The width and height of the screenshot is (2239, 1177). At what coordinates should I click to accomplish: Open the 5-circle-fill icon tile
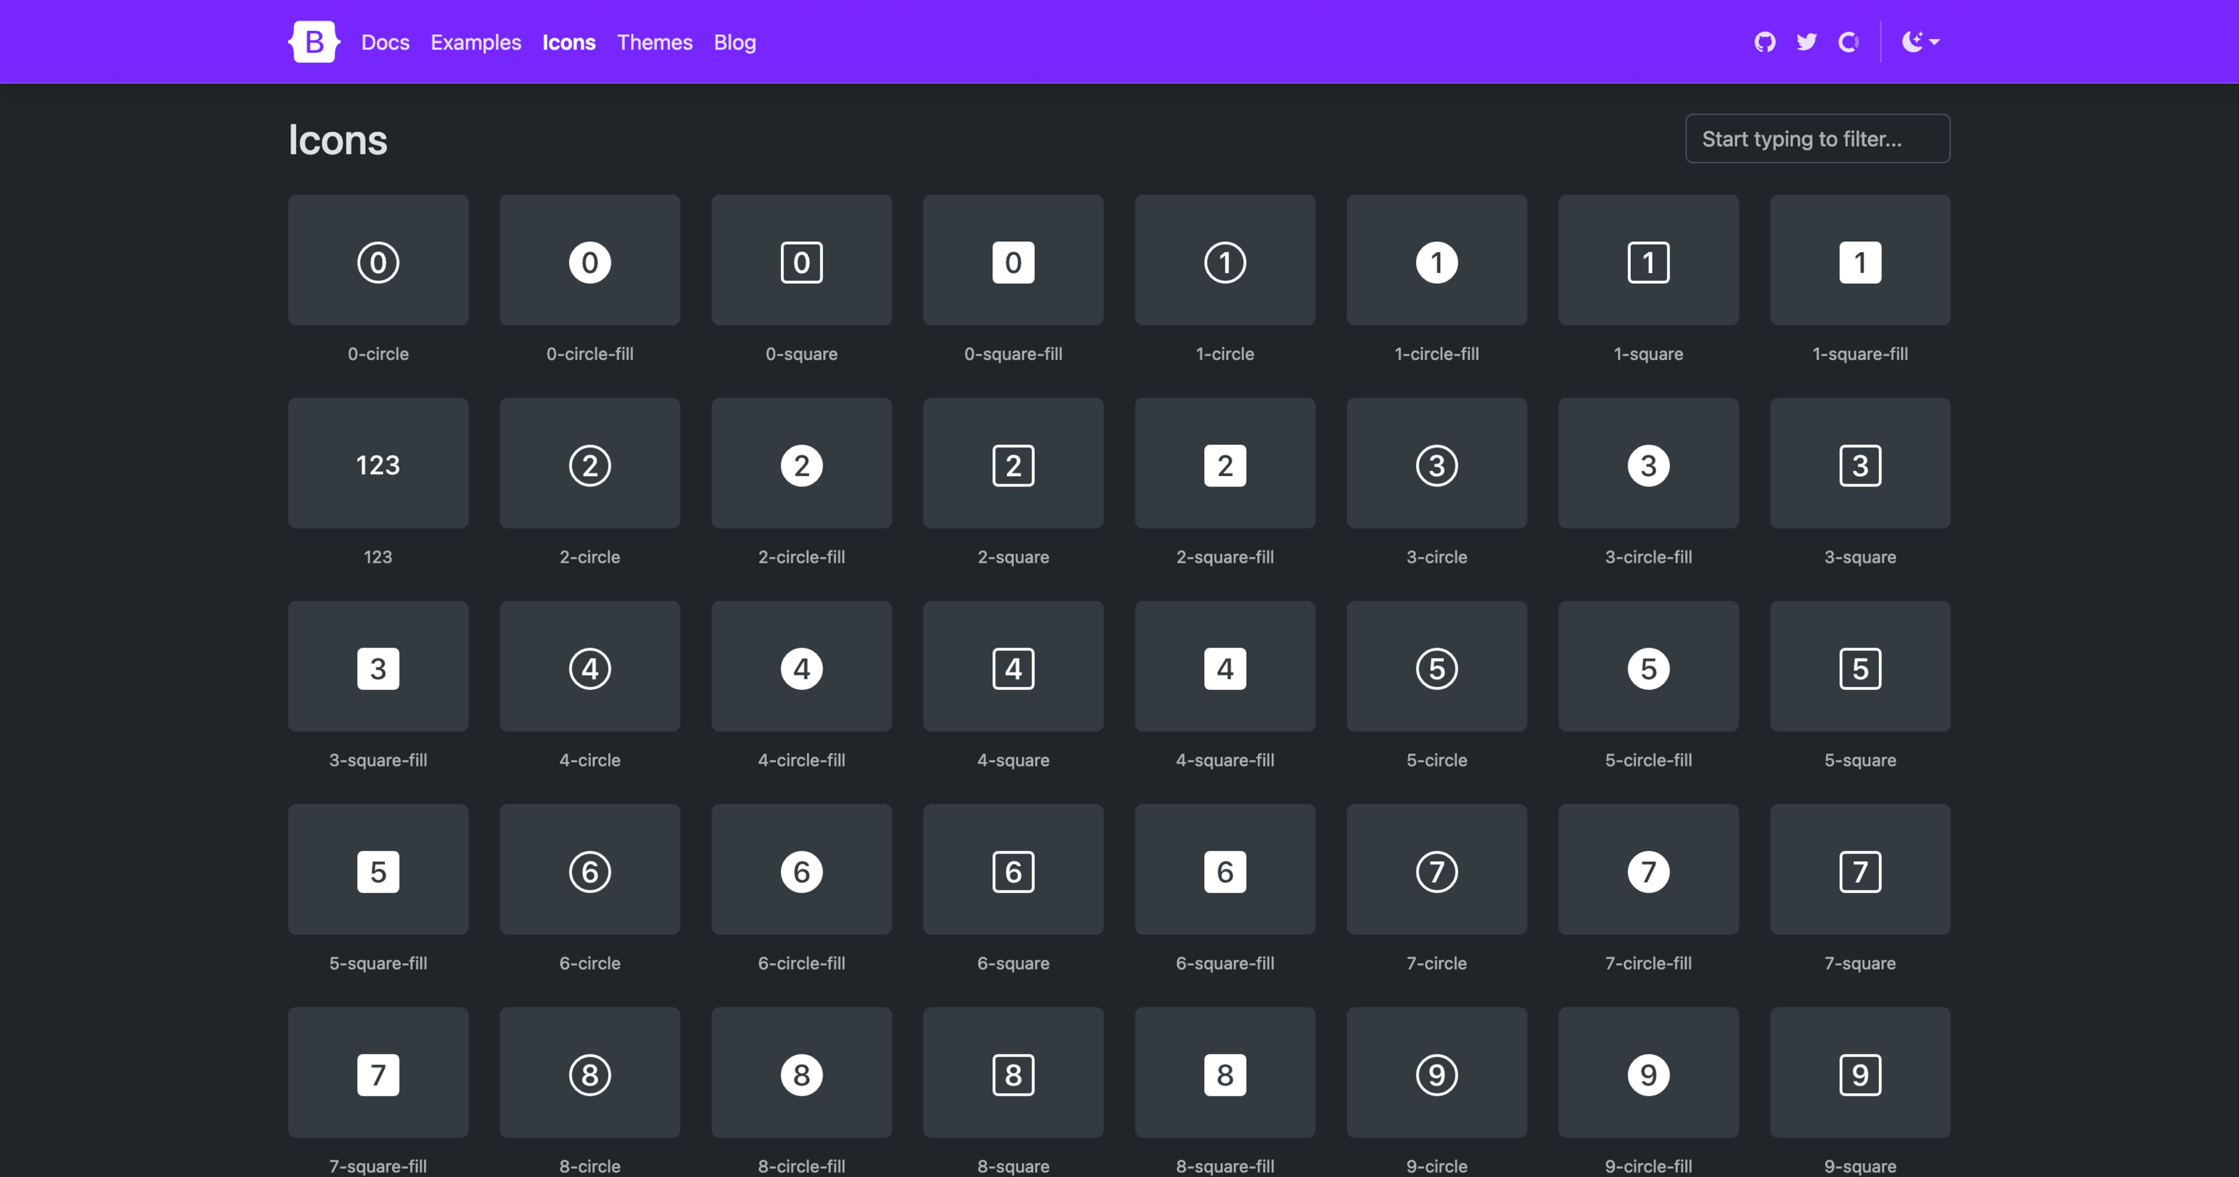tap(1649, 666)
